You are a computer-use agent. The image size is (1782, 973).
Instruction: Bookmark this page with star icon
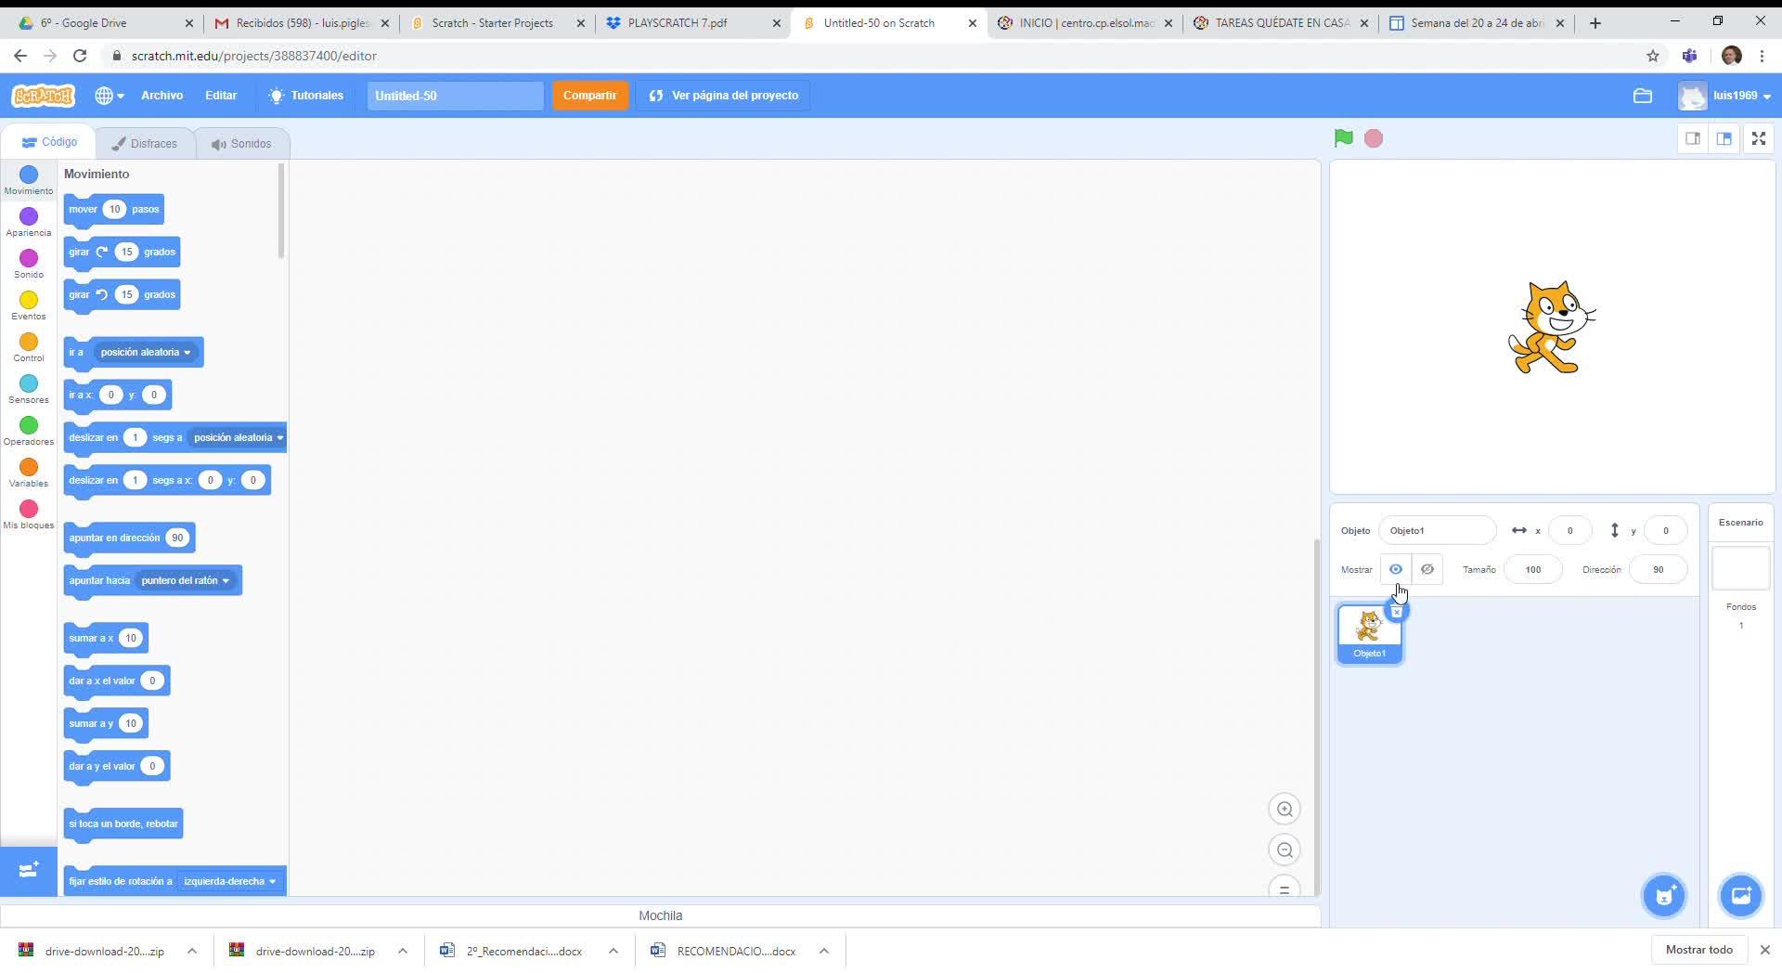pyautogui.click(x=1653, y=56)
